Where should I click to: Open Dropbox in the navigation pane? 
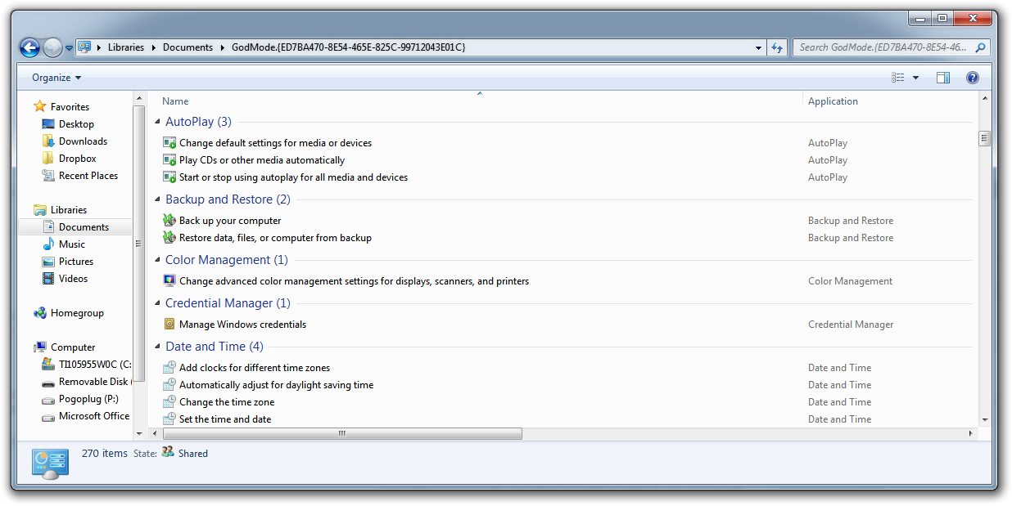click(77, 159)
